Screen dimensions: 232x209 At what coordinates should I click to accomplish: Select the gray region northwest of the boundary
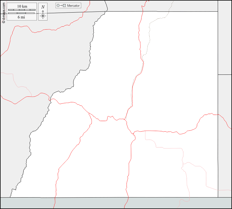44,59
